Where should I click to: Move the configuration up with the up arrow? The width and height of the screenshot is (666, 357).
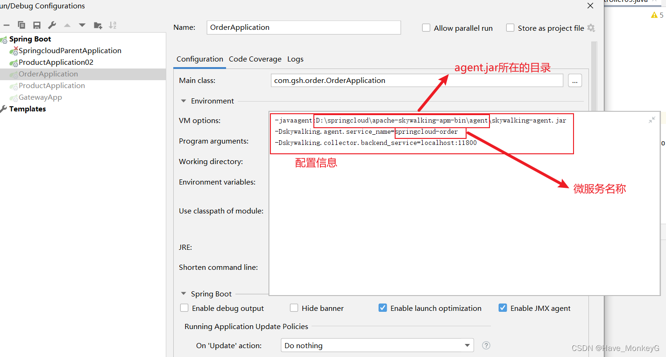coord(67,25)
